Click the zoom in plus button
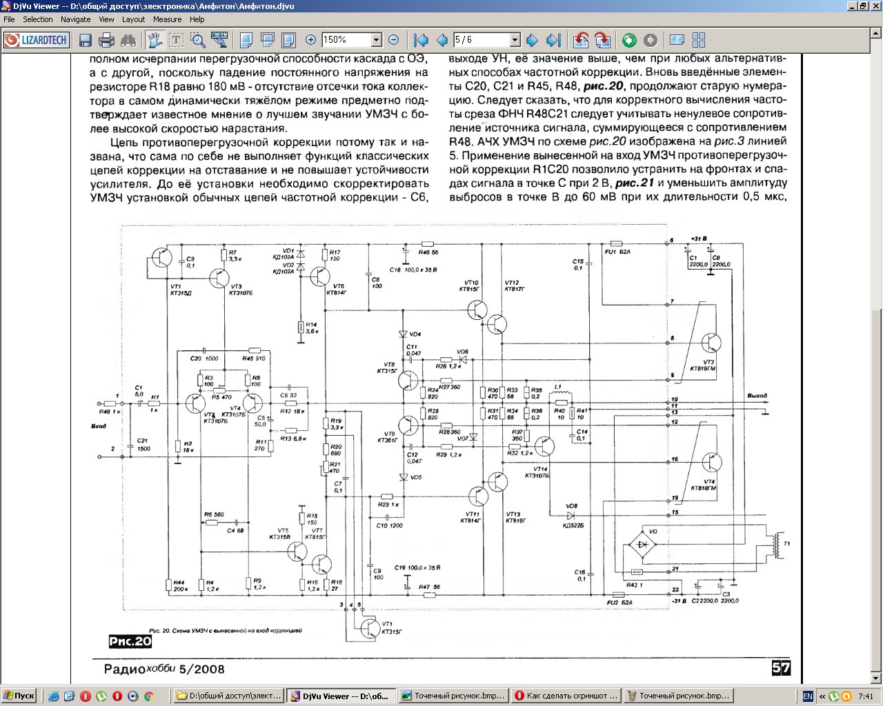 tap(310, 40)
